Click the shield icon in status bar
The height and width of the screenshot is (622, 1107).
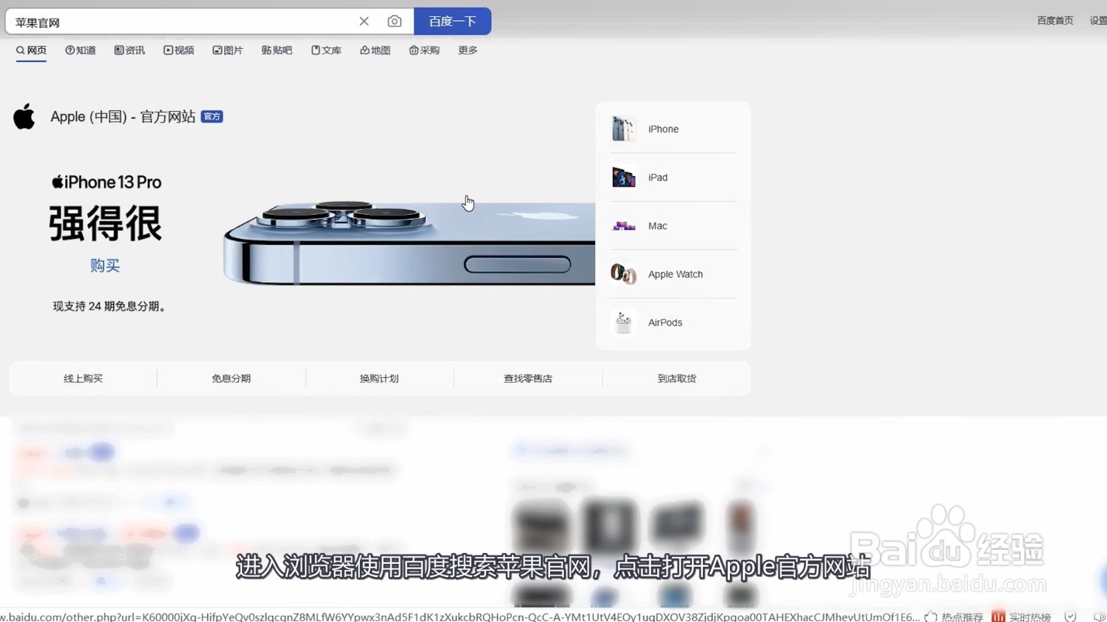pyautogui.click(x=1070, y=616)
